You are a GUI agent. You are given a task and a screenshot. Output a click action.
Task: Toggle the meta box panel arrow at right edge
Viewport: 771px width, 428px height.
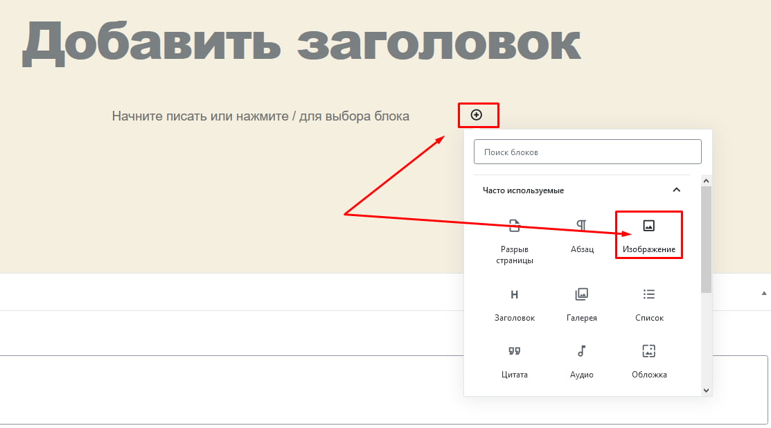coord(763,293)
